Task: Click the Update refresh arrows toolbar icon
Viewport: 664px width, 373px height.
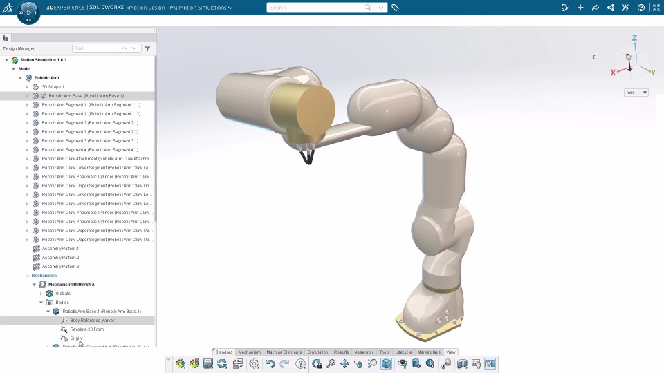Action: pos(222,364)
